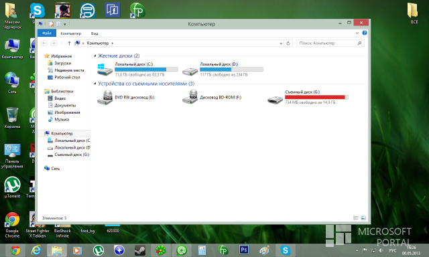The height and width of the screenshot is (257, 429).
Task: Show hidden tray icons arrow
Action: point(357,250)
